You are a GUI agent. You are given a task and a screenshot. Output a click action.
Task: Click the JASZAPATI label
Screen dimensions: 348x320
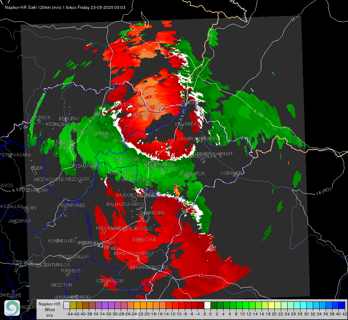click(19, 221)
